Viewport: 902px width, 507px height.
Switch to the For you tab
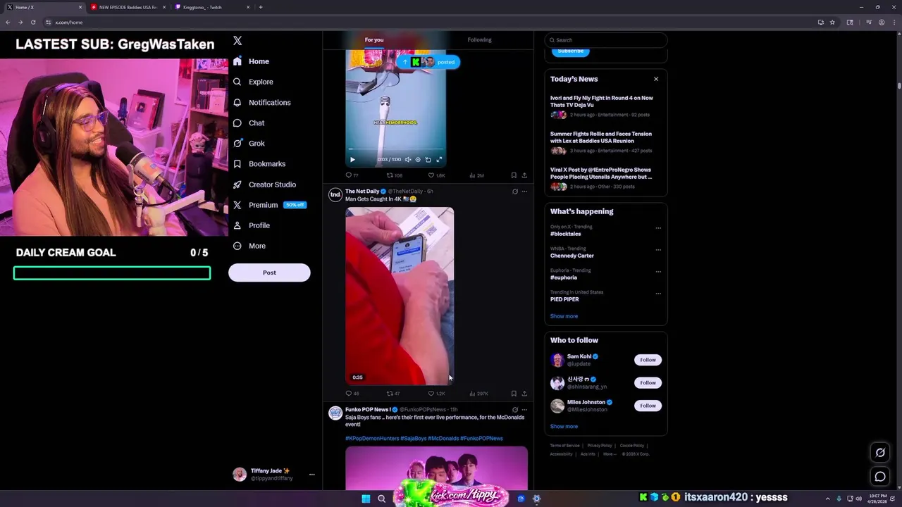coord(374,40)
